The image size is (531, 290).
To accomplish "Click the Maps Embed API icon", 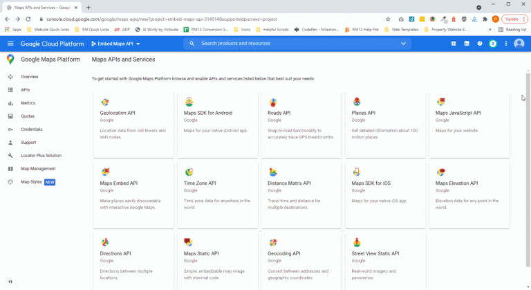I will click(x=105, y=172).
